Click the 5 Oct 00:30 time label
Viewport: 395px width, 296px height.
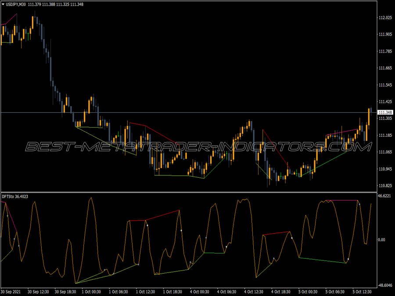pos(308,292)
